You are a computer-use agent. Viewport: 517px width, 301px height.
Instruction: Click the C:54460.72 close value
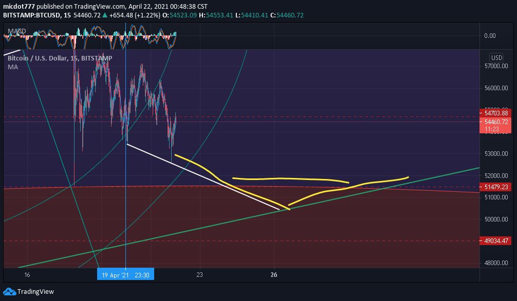[287, 15]
